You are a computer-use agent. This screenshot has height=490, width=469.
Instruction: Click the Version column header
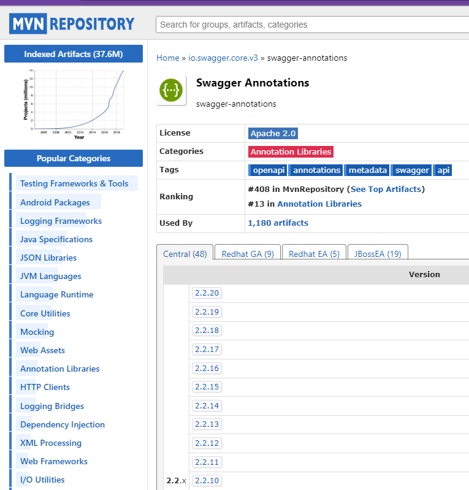pyautogui.click(x=424, y=274)
